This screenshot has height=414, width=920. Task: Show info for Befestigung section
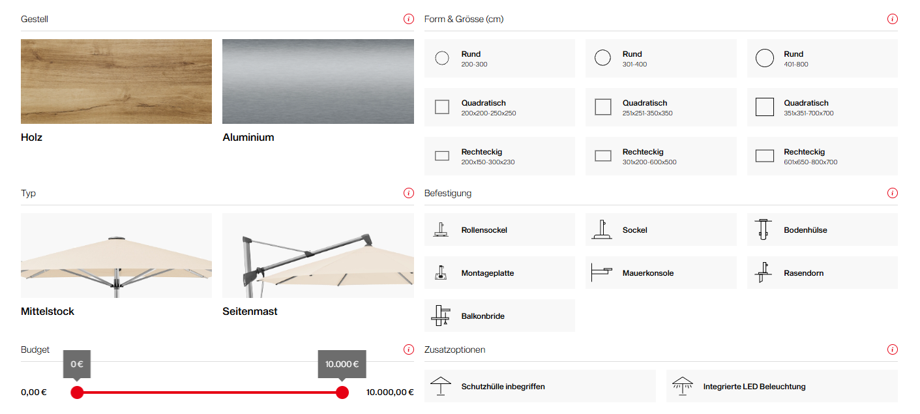893,193
